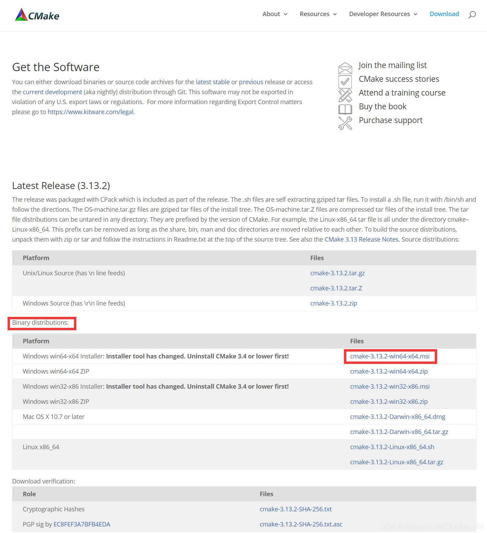Open 'Join the mailing list' link
This screenshot has width=487, height=533.
[x=392, y=65]
